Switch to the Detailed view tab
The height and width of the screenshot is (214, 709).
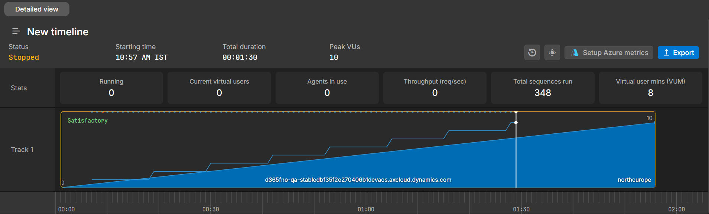tap(37, 9)
